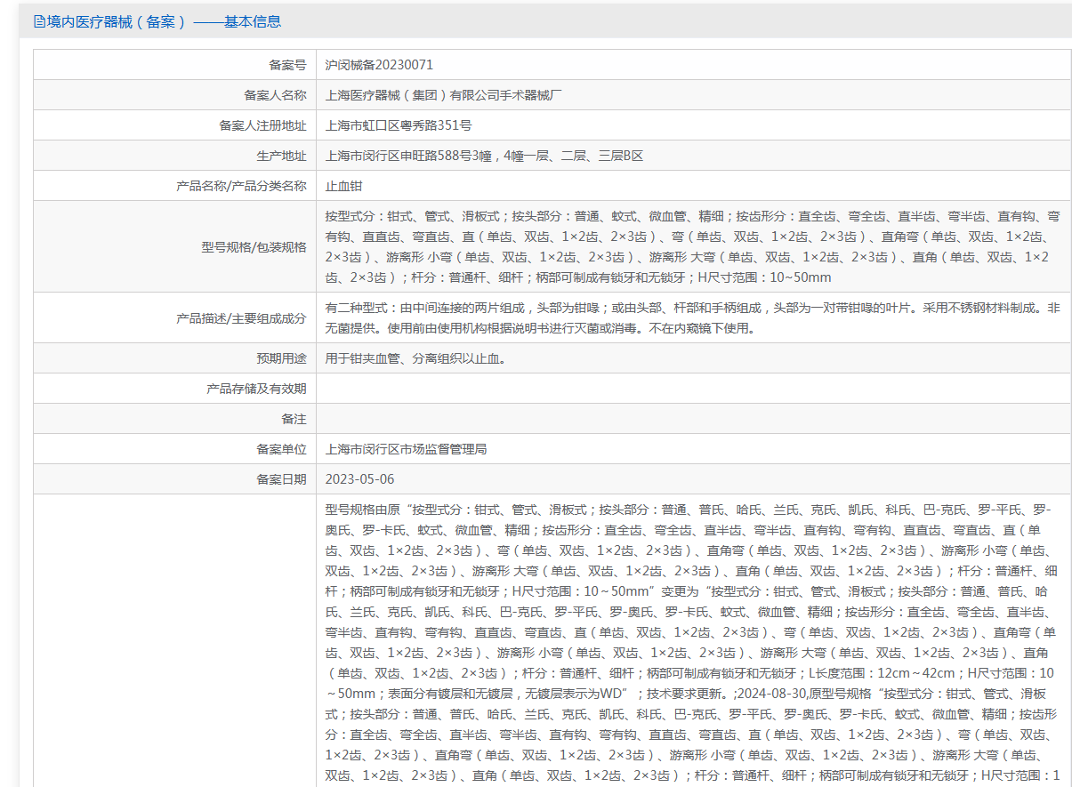
Task: Select 上海医疗器械（集团）有限公司手术器械厂 value
Action: point(445,95)
